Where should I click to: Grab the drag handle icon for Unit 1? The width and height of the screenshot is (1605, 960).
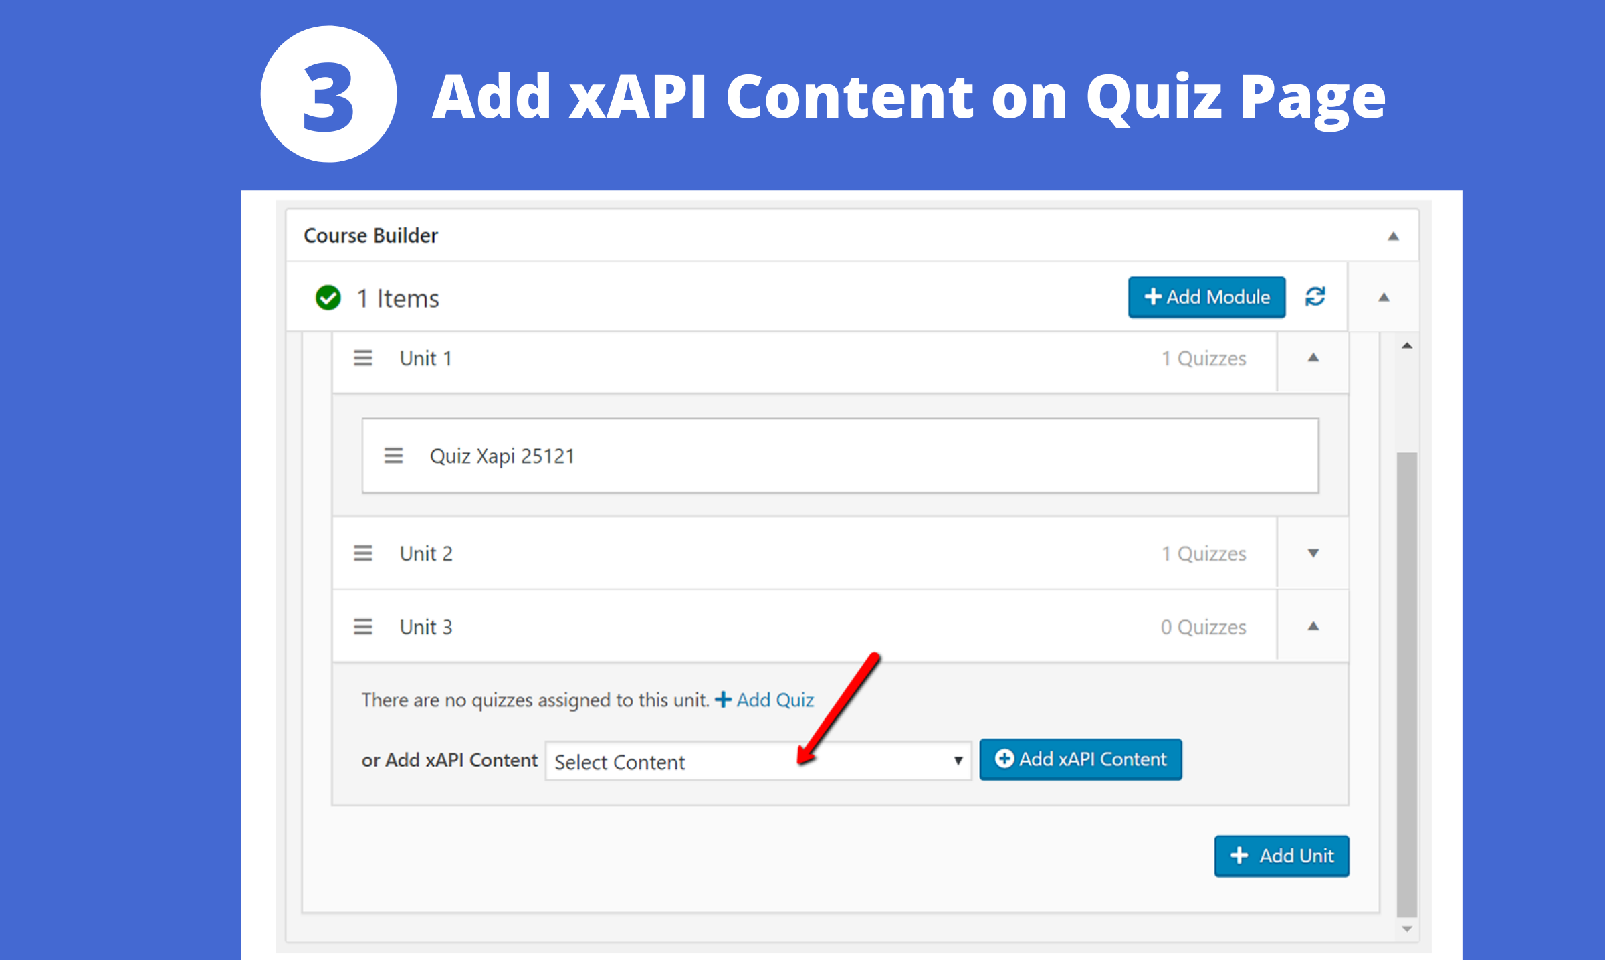(x=363, y=358)
